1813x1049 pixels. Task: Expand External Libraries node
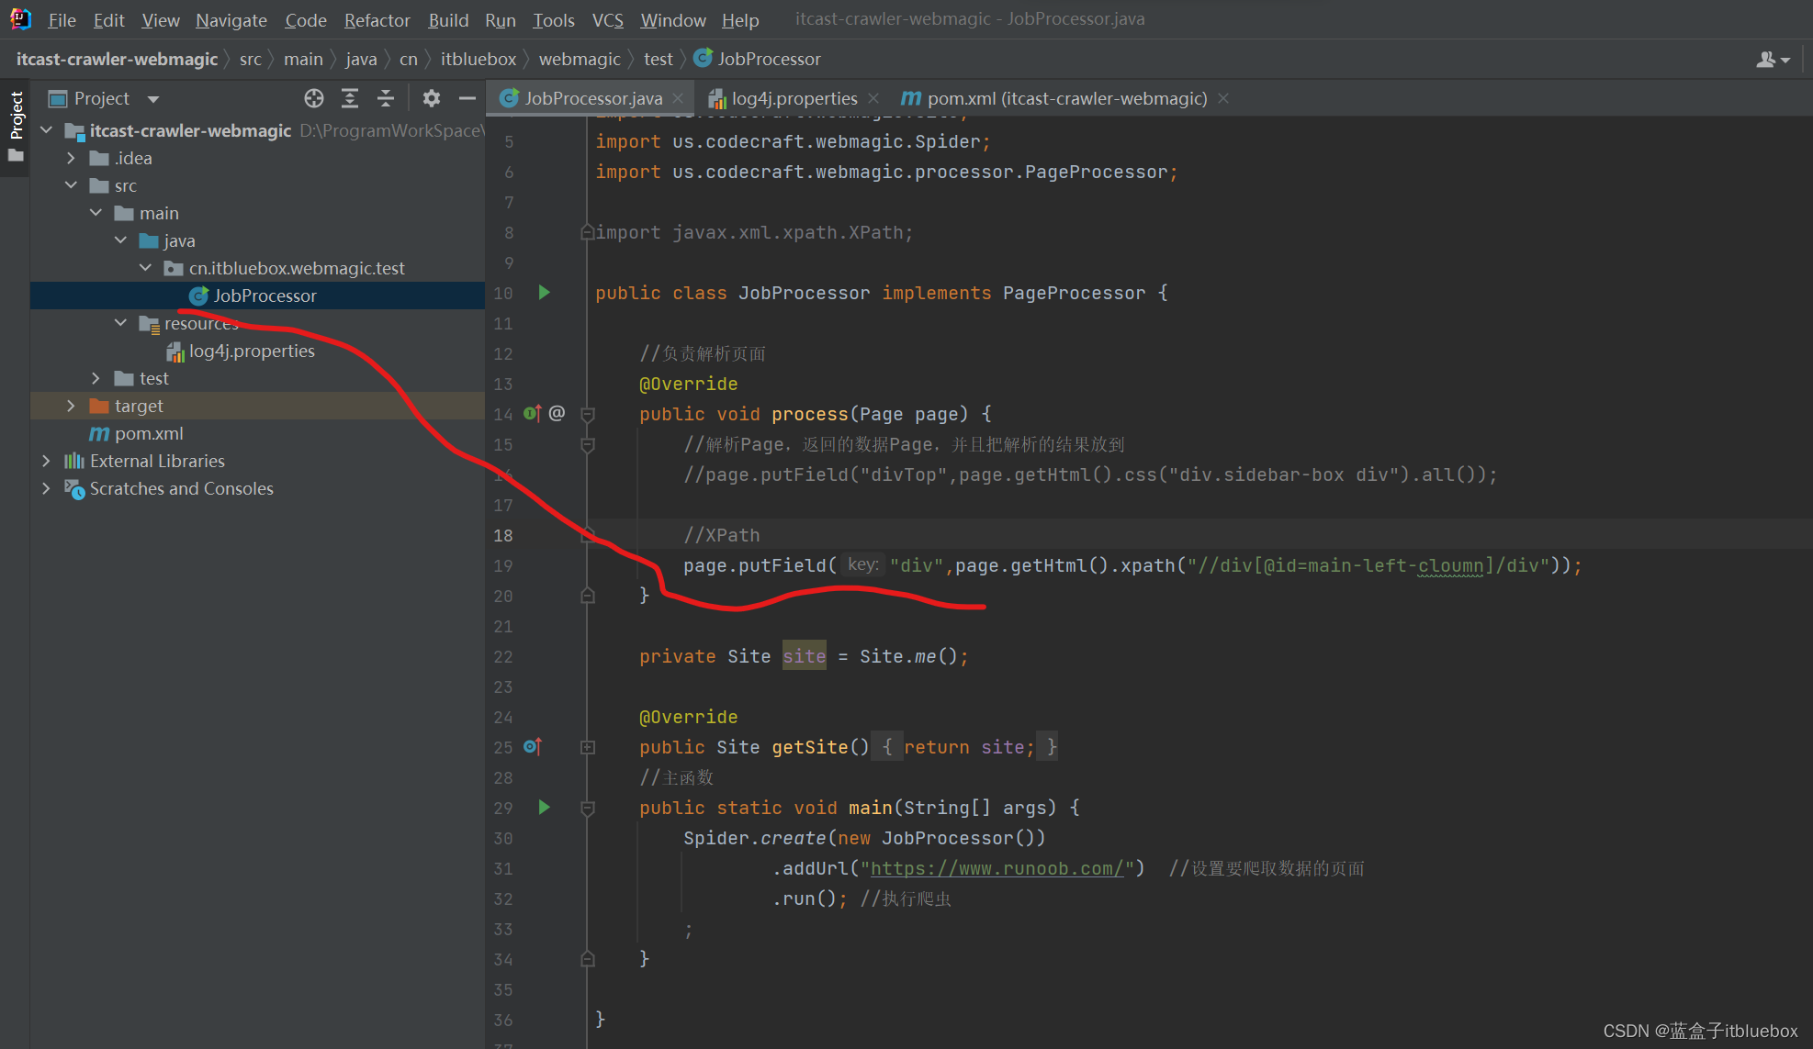coord(46,461)
